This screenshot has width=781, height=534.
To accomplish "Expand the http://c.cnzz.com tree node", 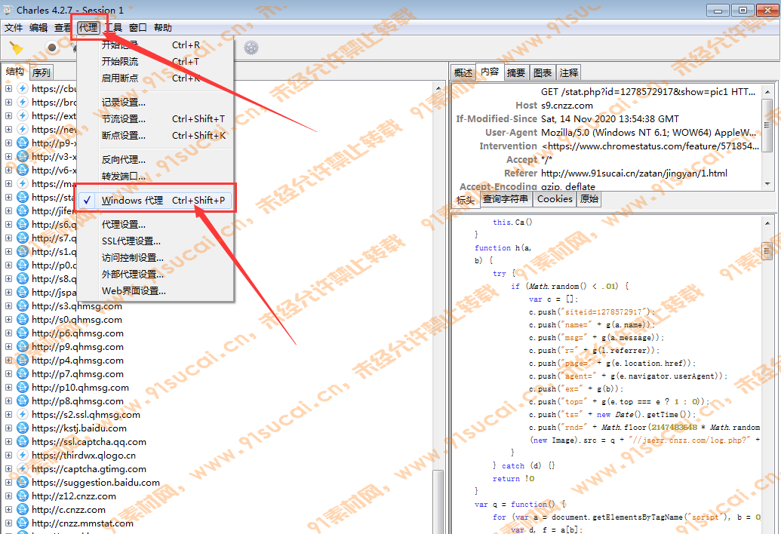I will (8, 510).
